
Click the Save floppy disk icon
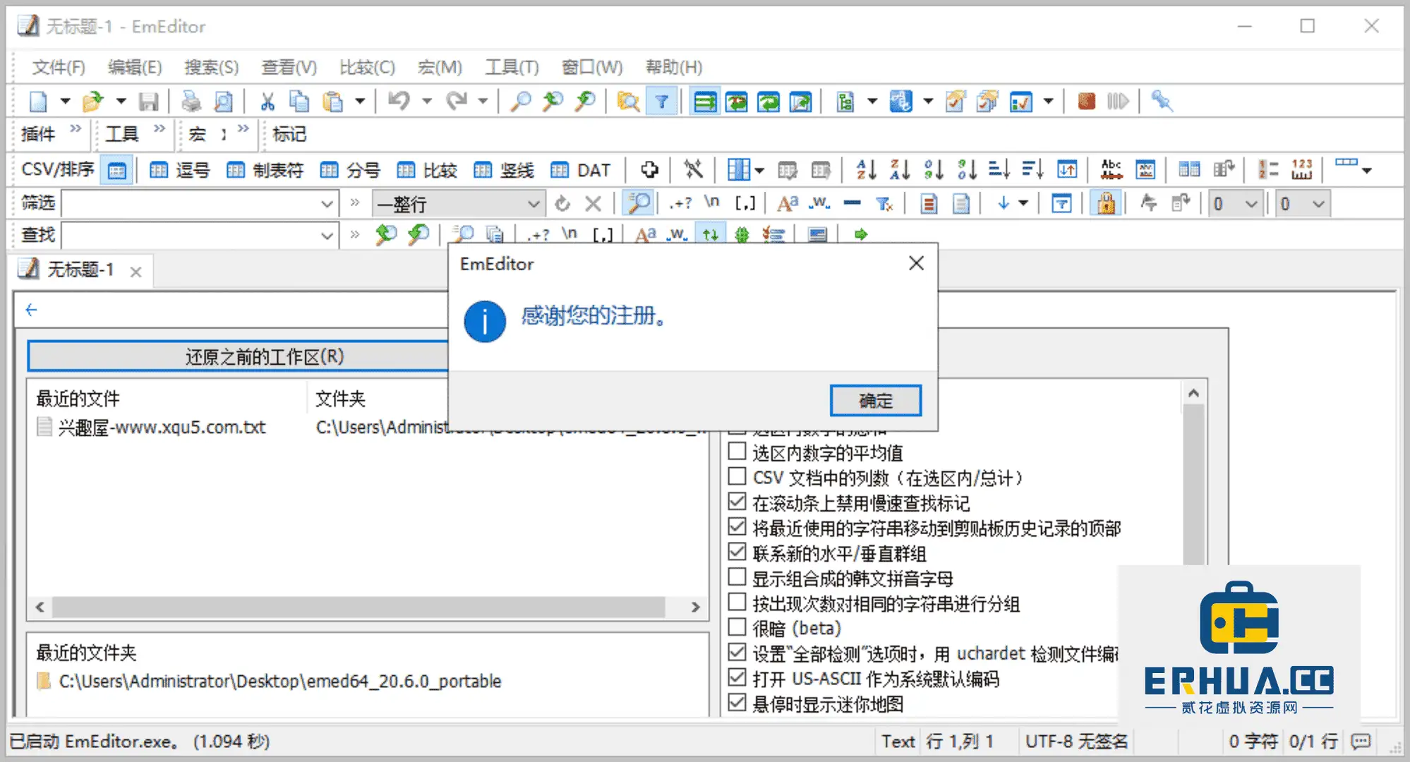[x=148, y=102]
